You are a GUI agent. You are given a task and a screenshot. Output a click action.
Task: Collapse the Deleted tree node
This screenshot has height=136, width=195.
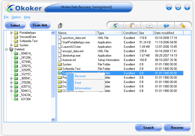6,49
